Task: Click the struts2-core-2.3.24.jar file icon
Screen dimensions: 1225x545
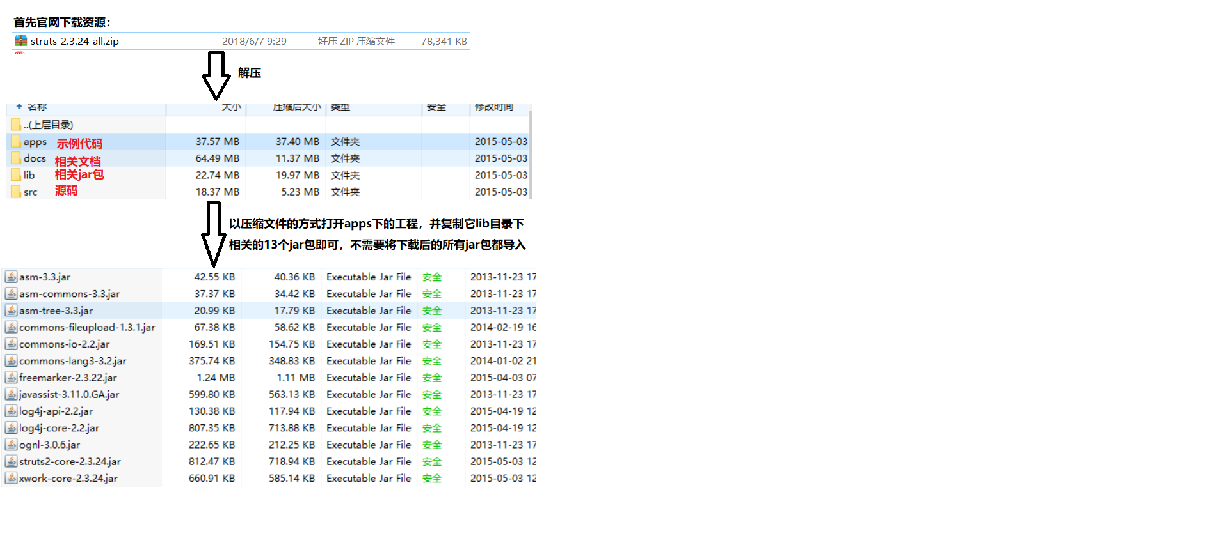Action: coord(12,461)
